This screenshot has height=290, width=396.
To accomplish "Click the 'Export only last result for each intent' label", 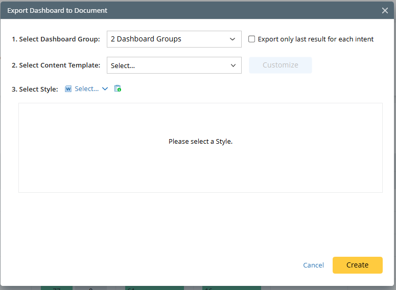I will point(316,39).
